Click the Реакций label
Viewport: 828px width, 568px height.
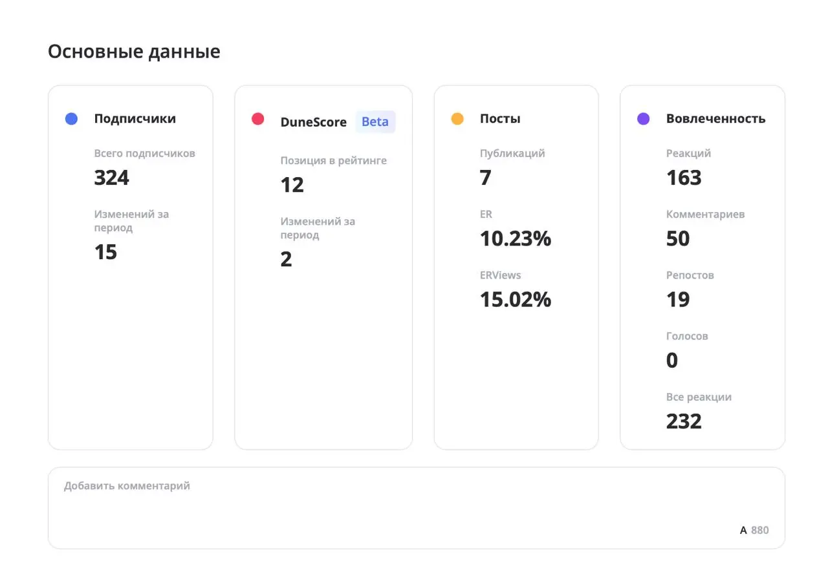tap(688, 153)
